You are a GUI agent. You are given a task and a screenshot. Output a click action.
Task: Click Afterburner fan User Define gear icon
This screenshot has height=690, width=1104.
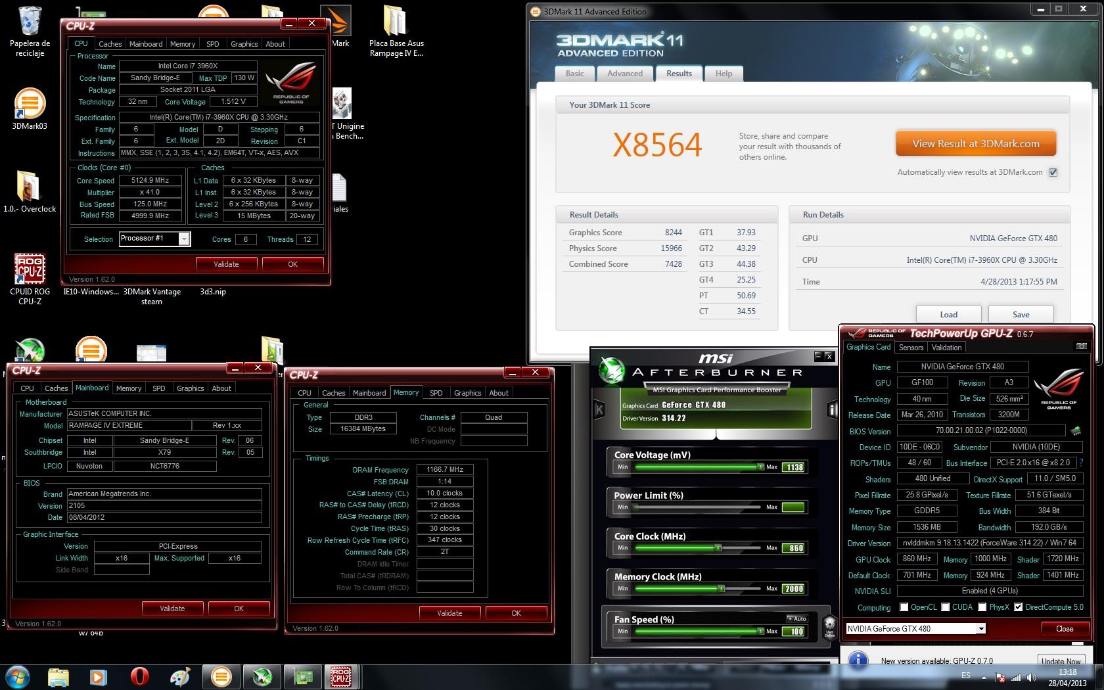coord(830,626)
